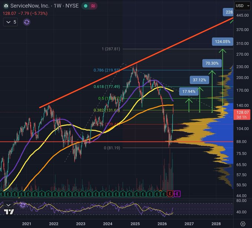
Task: Click the Fibonacci 0.618 (177.49) label
Action: (107, 87)
